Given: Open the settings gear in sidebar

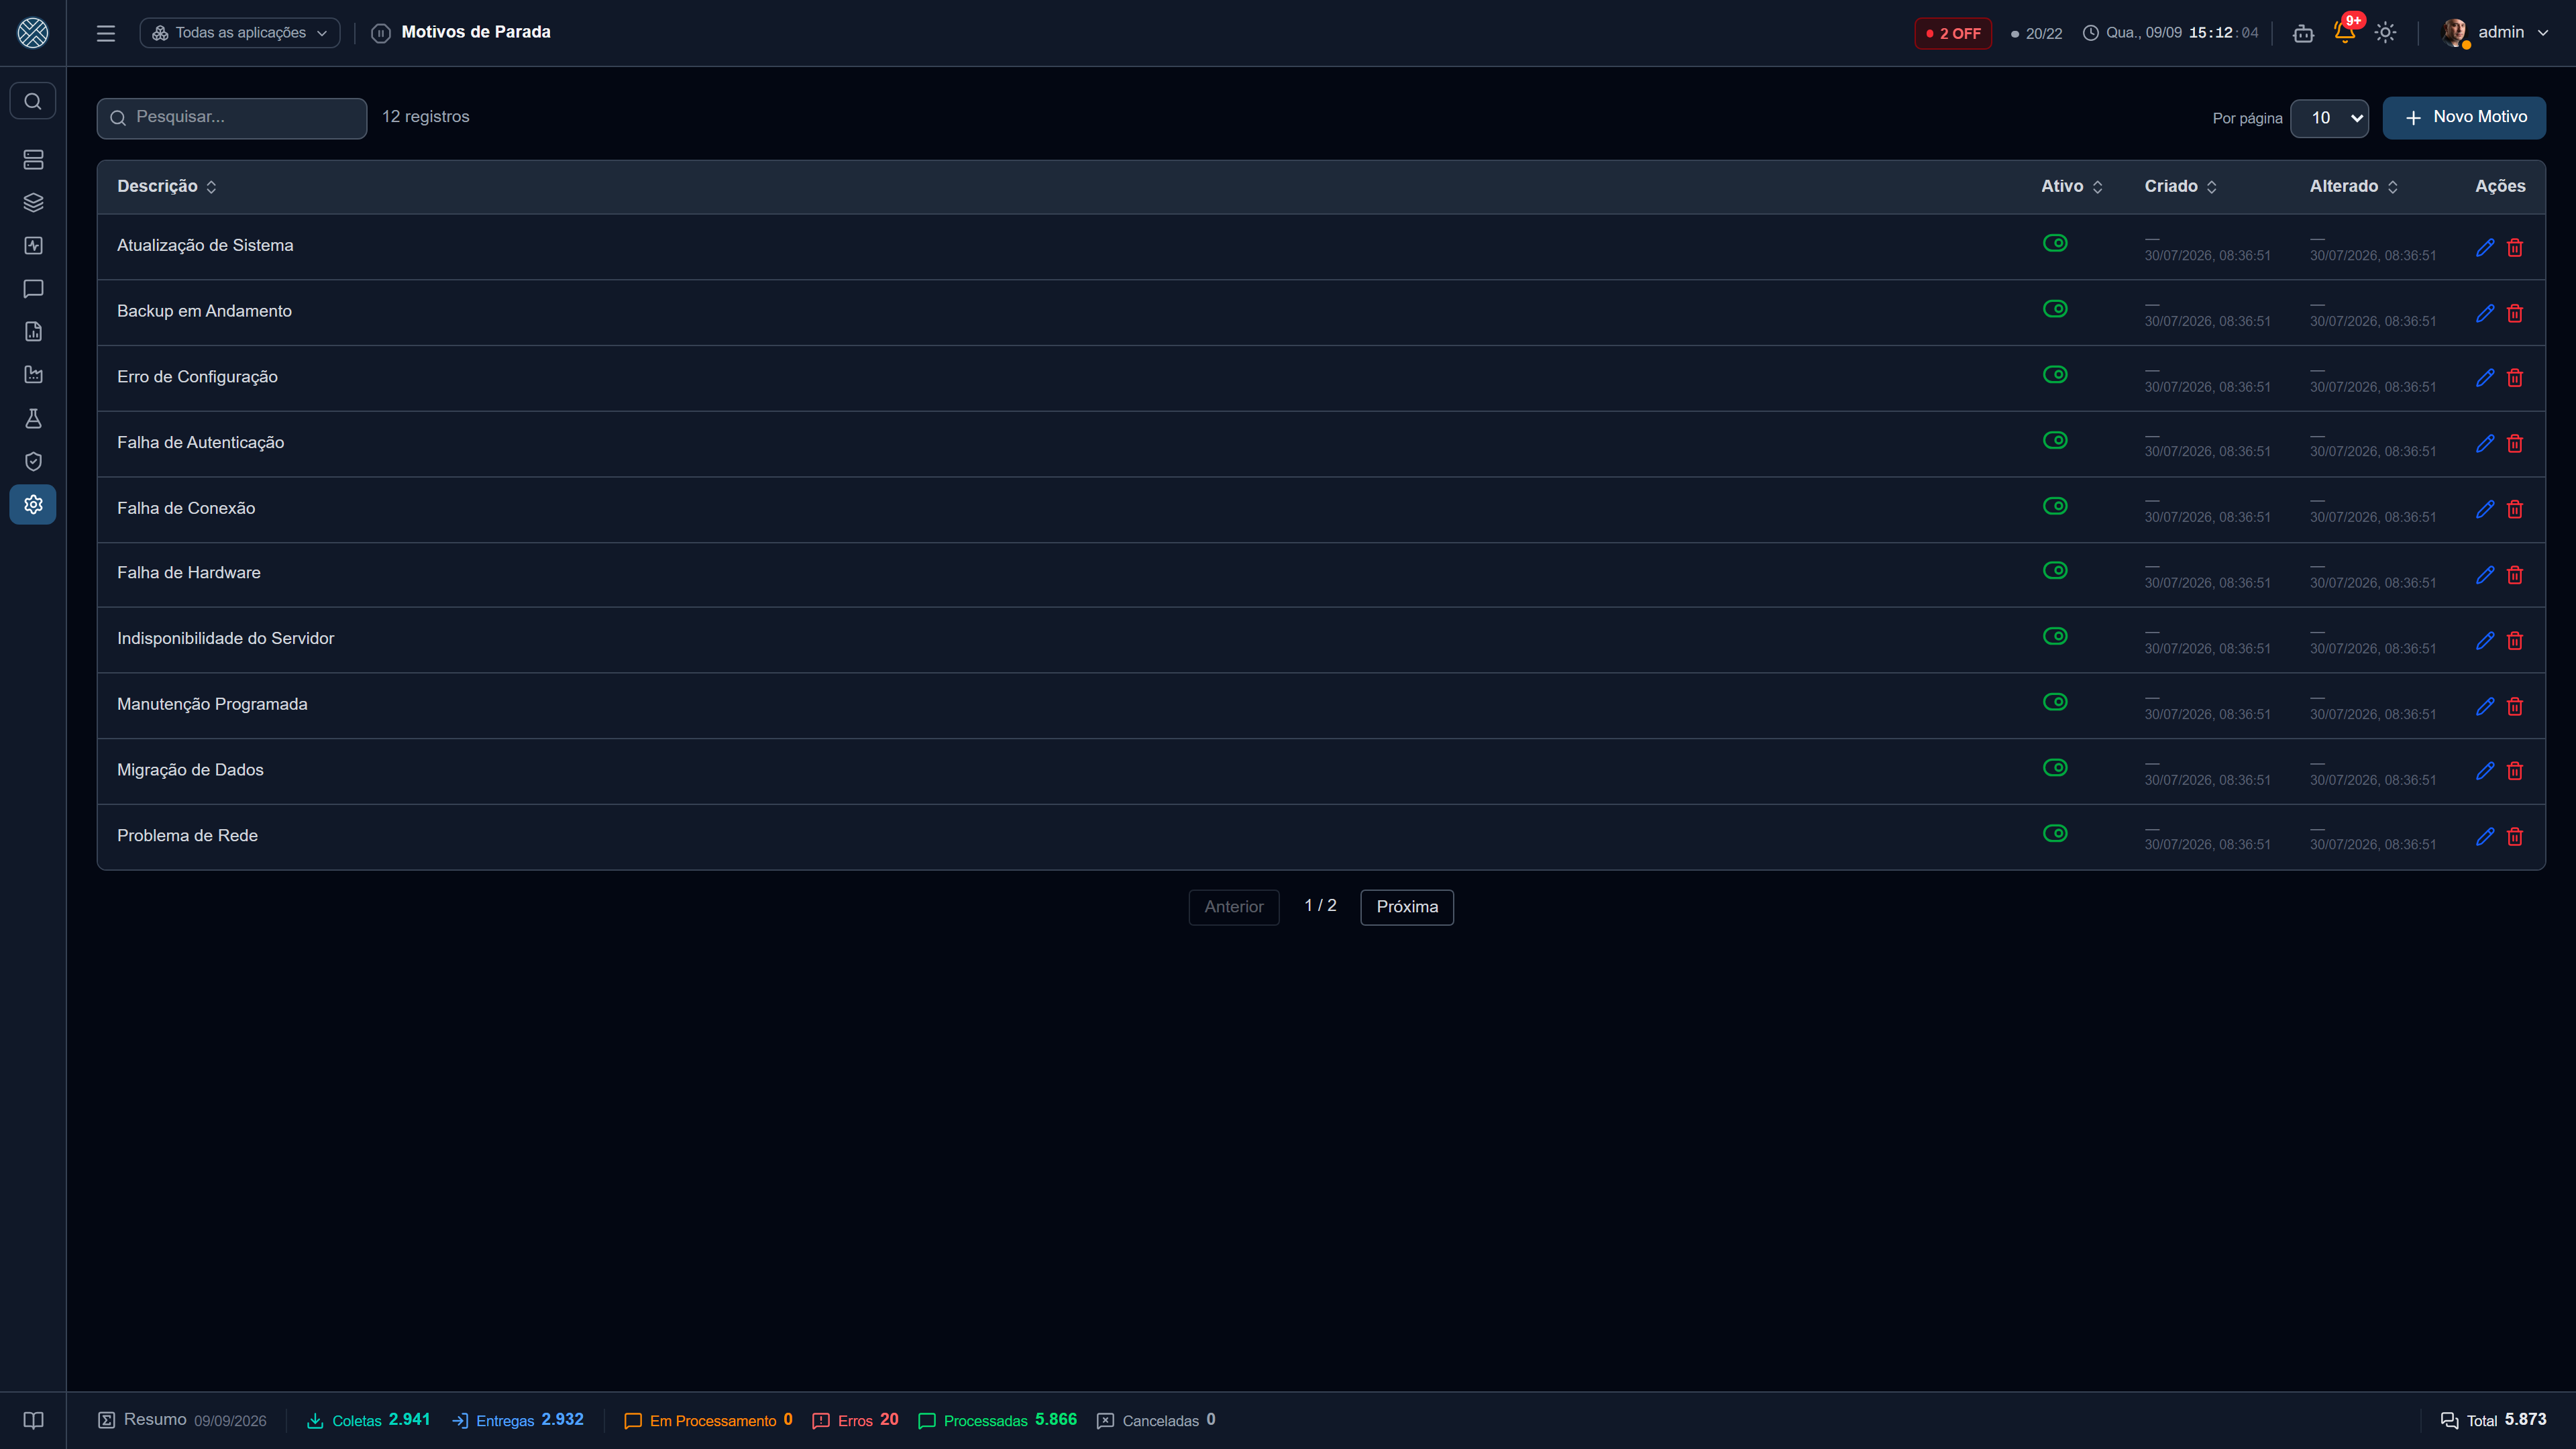Looking at the screenshot, I should pos(33,505).
